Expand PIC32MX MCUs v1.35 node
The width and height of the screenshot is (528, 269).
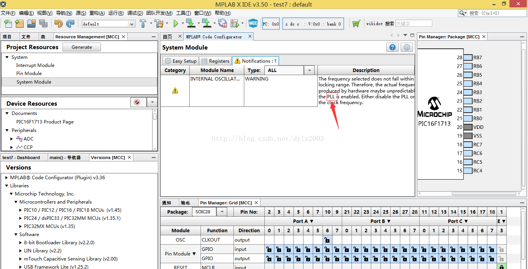click(21, 226)
